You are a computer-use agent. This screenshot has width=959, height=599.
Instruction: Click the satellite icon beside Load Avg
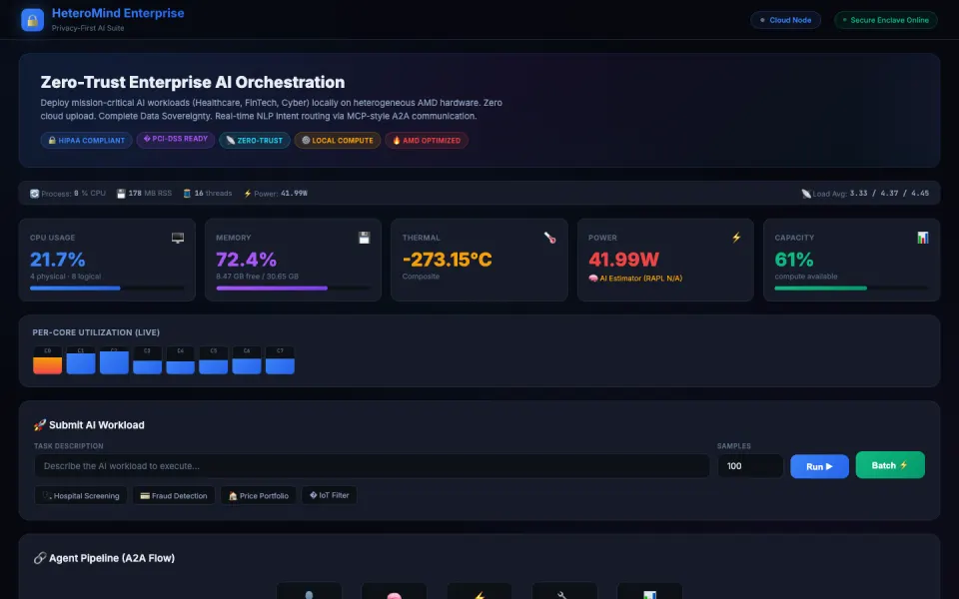(x=806, y=194)
